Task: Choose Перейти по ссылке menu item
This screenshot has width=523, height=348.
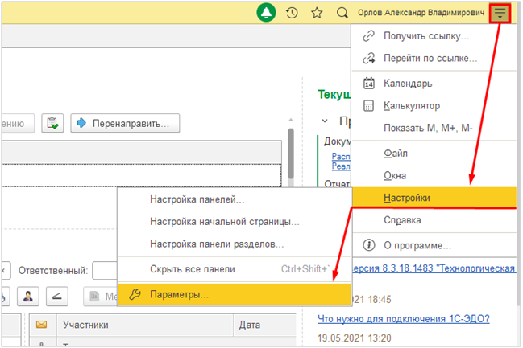Action: pos(430,58)
